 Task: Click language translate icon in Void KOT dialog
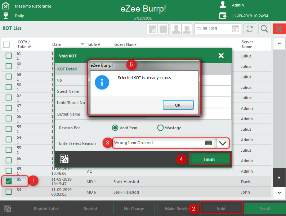point(64,159)
